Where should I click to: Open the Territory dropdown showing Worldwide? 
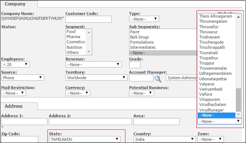pyautogui.click(x=96, y=78)
